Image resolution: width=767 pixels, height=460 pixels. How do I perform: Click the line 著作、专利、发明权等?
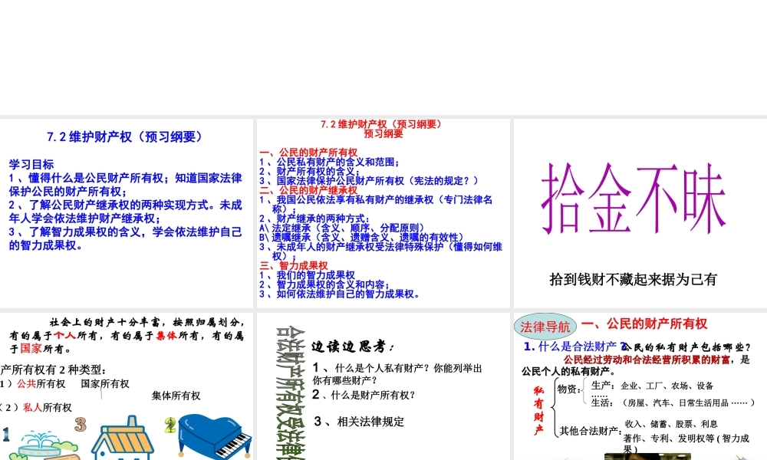click(x=686, y=443)
